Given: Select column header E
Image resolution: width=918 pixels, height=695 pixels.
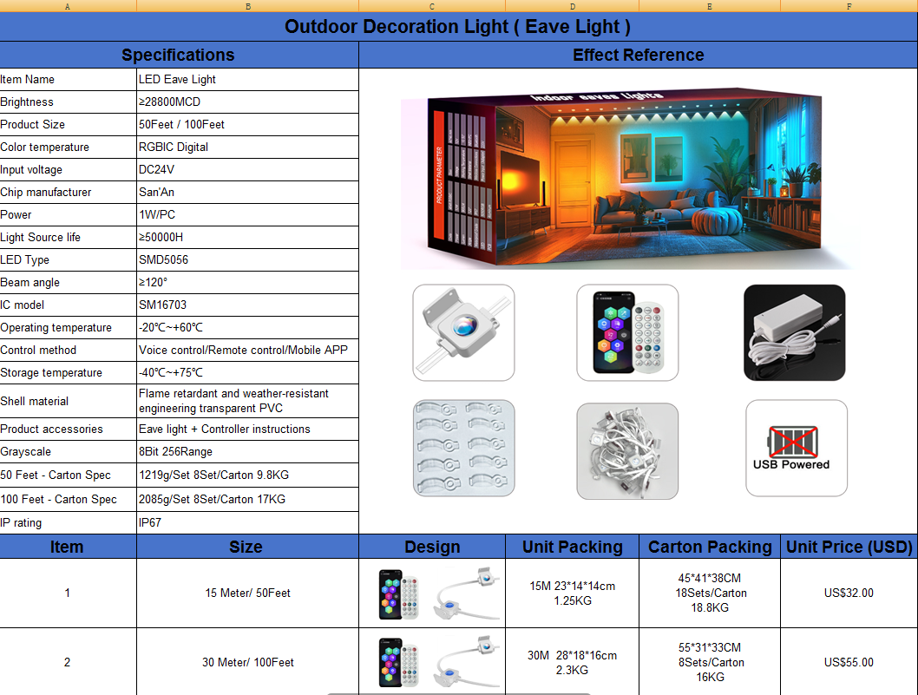Looking at the screenshot, I should pos(709,6).
